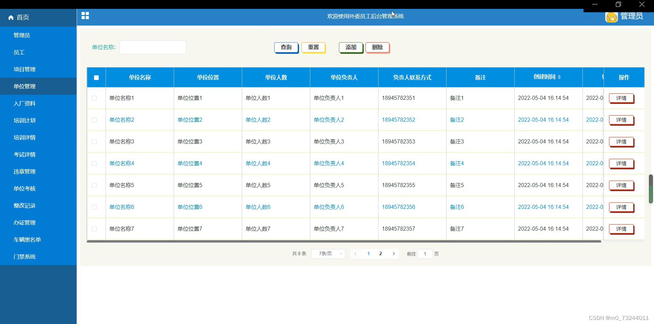Open the administrator avatar icon
Screen dimensions: 654x324
[x=611, y=17]
